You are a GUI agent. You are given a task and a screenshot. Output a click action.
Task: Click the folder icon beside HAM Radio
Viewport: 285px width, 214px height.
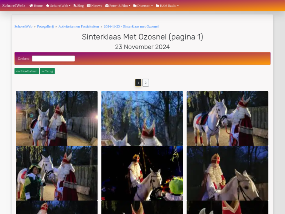157,6
